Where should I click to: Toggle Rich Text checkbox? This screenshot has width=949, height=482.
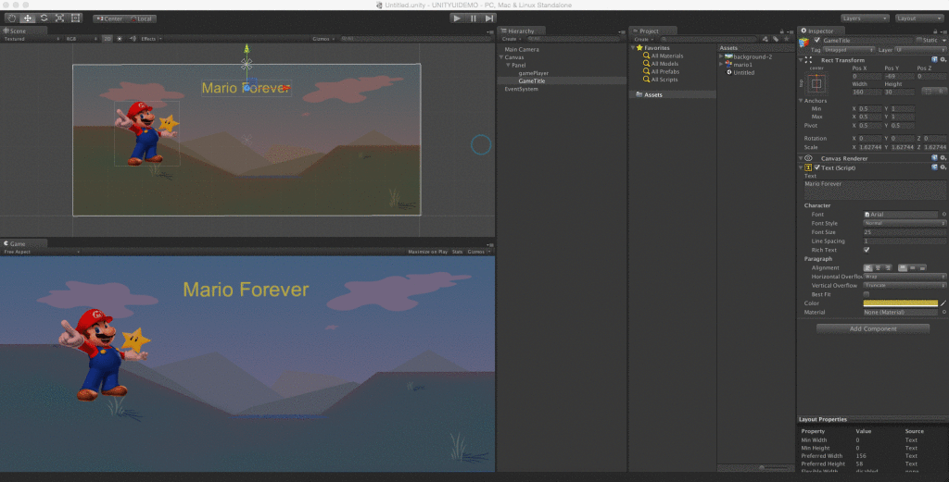tap(867, 250)
